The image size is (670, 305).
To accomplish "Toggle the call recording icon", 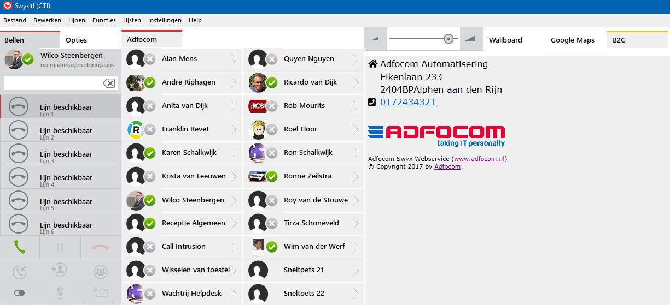I will tap(20, 292).
